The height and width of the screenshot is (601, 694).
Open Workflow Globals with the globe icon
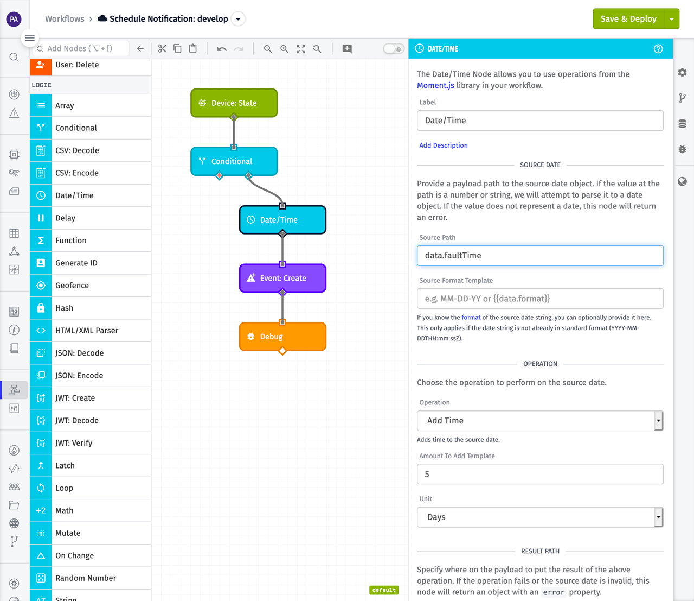(682, 181)
